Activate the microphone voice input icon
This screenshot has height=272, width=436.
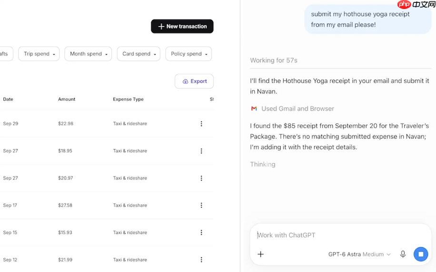click(x=403, y=254)
